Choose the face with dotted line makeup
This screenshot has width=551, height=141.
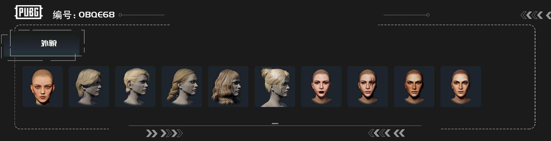pyautogui.click(x=461, y=86)
